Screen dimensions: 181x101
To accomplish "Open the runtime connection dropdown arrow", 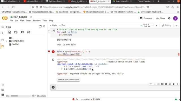I will (156, 26).
